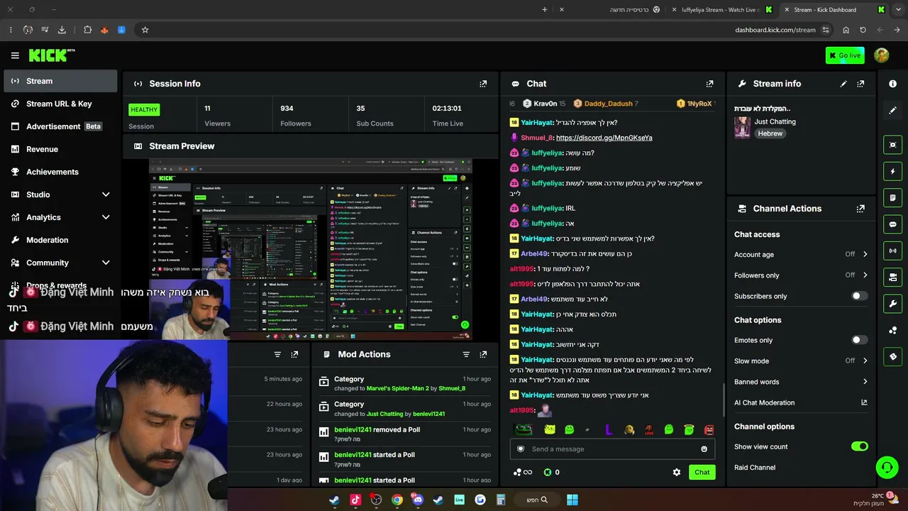Toggle the session info broadcast widget icon in right sidebar
Image resolution: width=908 pixels, height=511 pixels.
point(892,251)
